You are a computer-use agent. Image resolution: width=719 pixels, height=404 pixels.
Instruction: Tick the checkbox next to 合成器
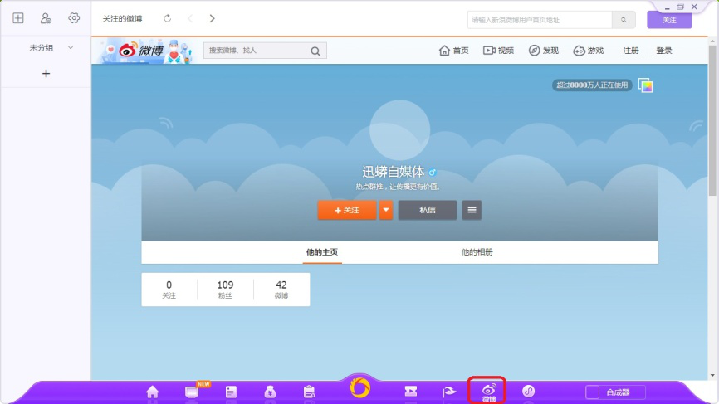pyautogui.click(x=592, y=392)
